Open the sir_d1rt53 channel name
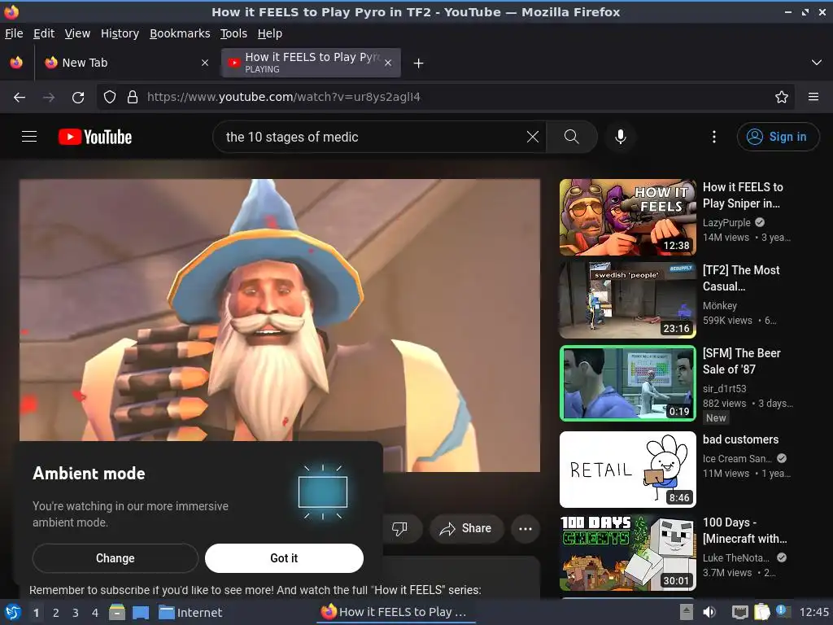This screenshot has width=833, height=625. [x=724, y=388]
